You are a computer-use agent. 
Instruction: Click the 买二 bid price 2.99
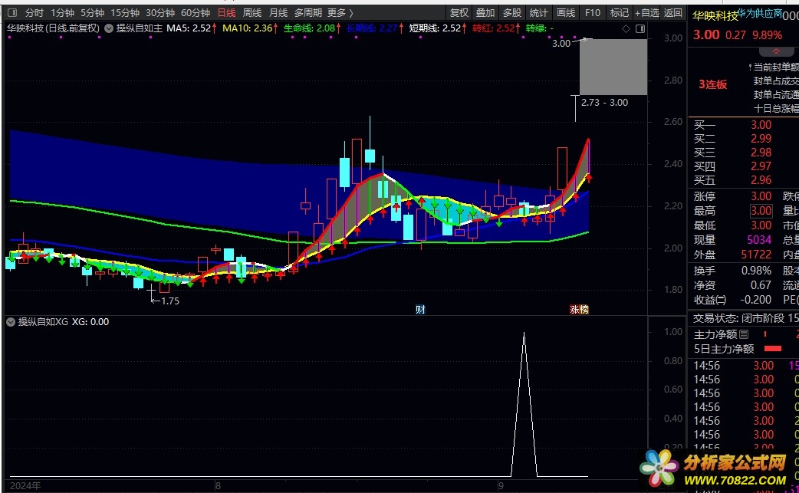(761, 139)
